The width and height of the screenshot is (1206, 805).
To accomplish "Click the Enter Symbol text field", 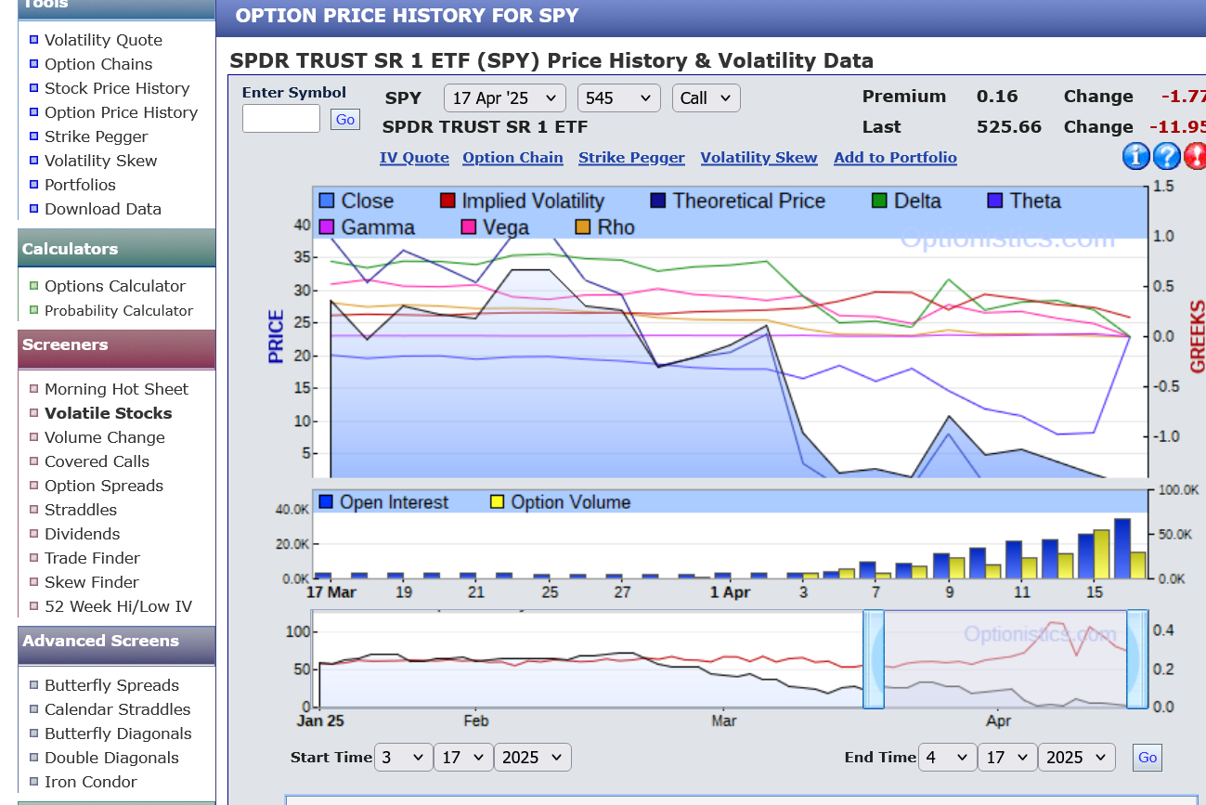I will [x=281, y=119].
